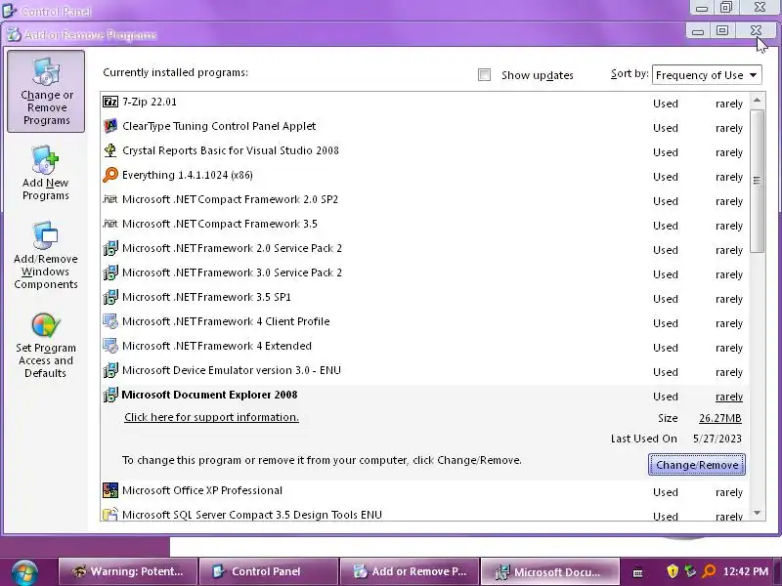Open Add/Remove Windows Components
The image size is (782, 586).
[45, 255]
